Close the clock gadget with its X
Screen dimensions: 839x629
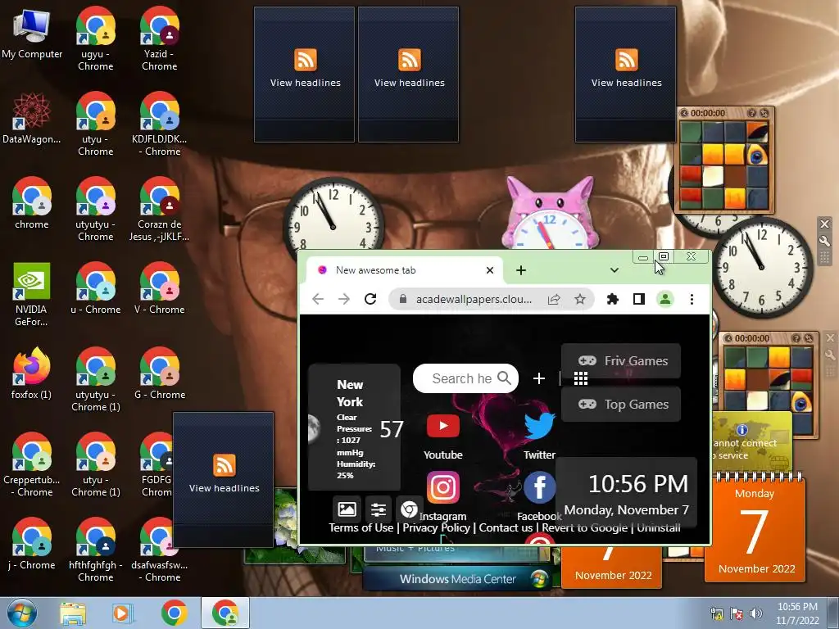824,224
